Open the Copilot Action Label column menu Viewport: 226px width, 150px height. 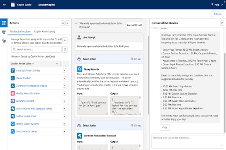[x=57, y=64]
